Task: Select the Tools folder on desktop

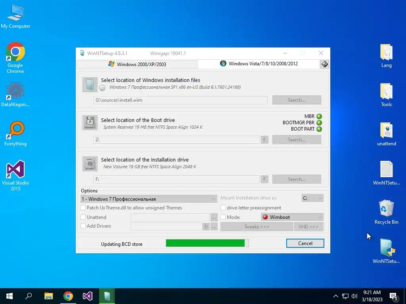Action: point(386,95)
